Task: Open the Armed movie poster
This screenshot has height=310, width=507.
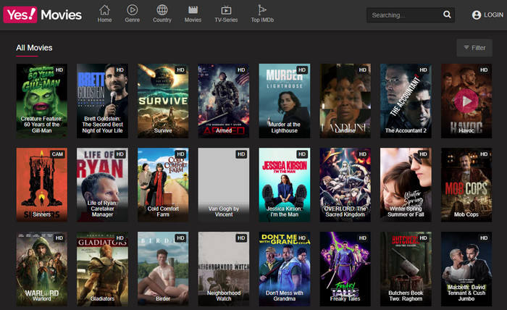Action: (x=223, y=101)
